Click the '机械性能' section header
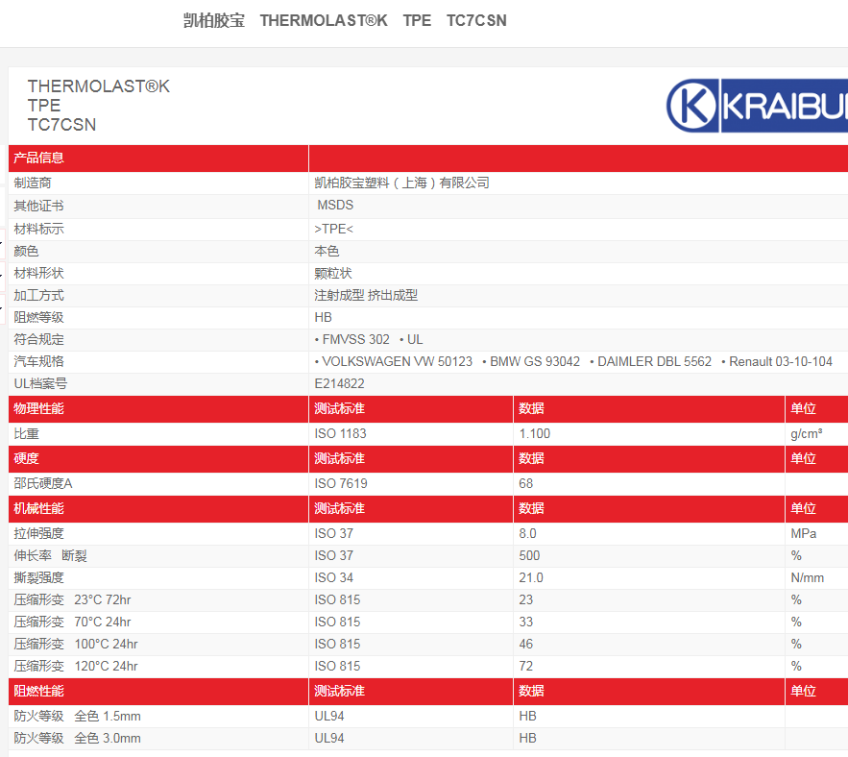 coord(39,508)
